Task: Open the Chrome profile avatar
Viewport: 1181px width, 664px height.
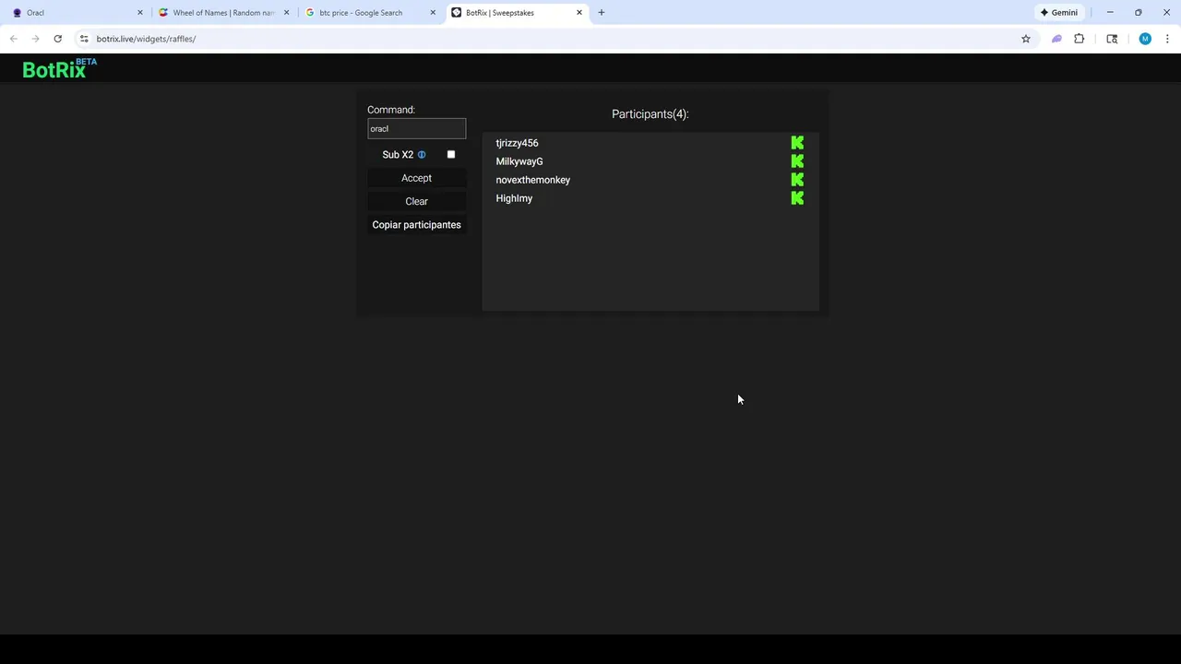Action: coord(1145,39)
